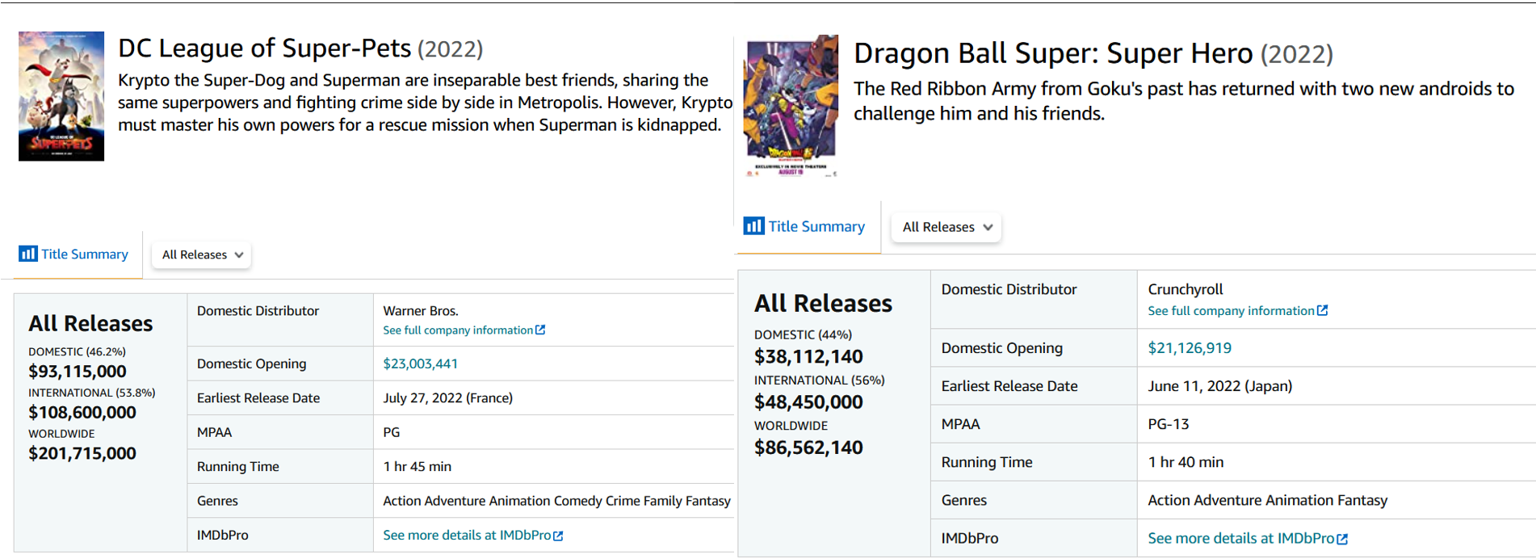Open the $21,126,919 domestic opening link
The width and height of the screenshot is (1536, 559).
click(x=1189, y=348)
